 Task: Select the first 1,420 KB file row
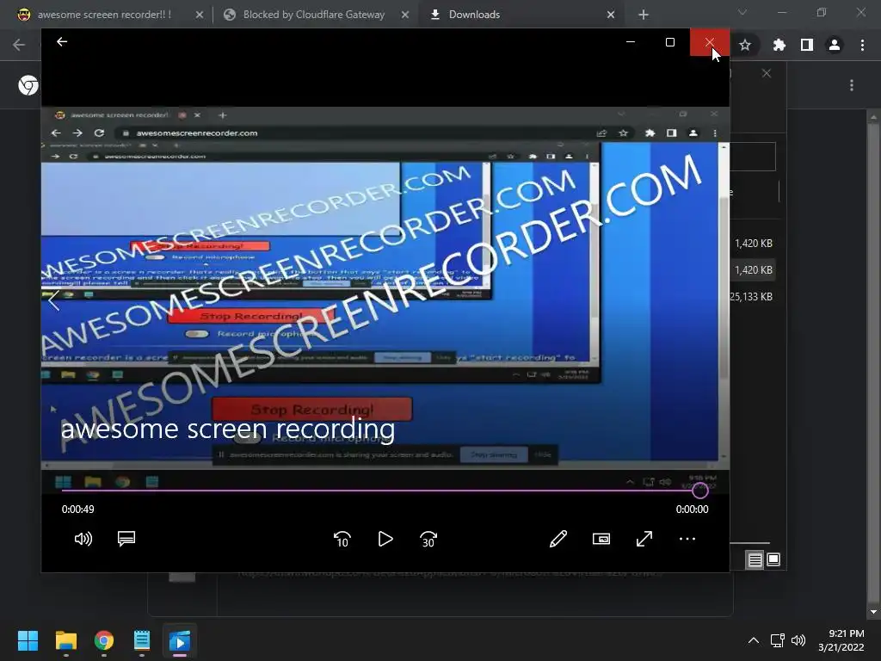(x=754, y=244)
